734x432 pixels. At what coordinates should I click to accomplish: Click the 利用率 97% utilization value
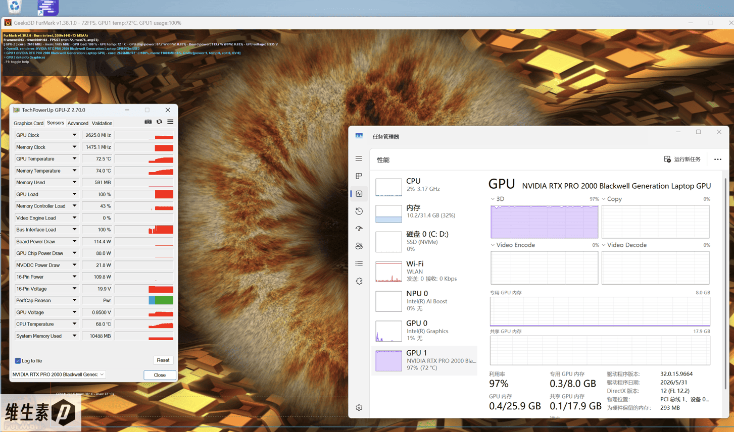pos(499,384)
